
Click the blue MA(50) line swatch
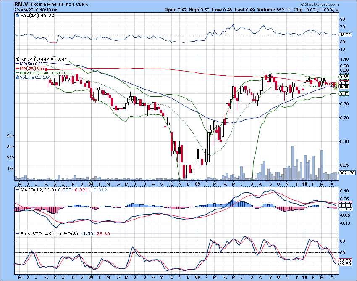click(18, 64)
